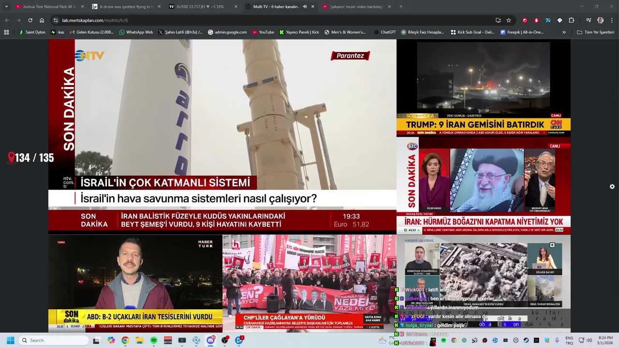The width and height of the screenshot is (619, 348).
Task: Open the apps grid icon in bookmarks bar
Action: pos(6,32)
